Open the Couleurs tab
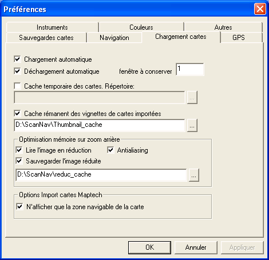This screenshot has width=269, height=260. 141,27
